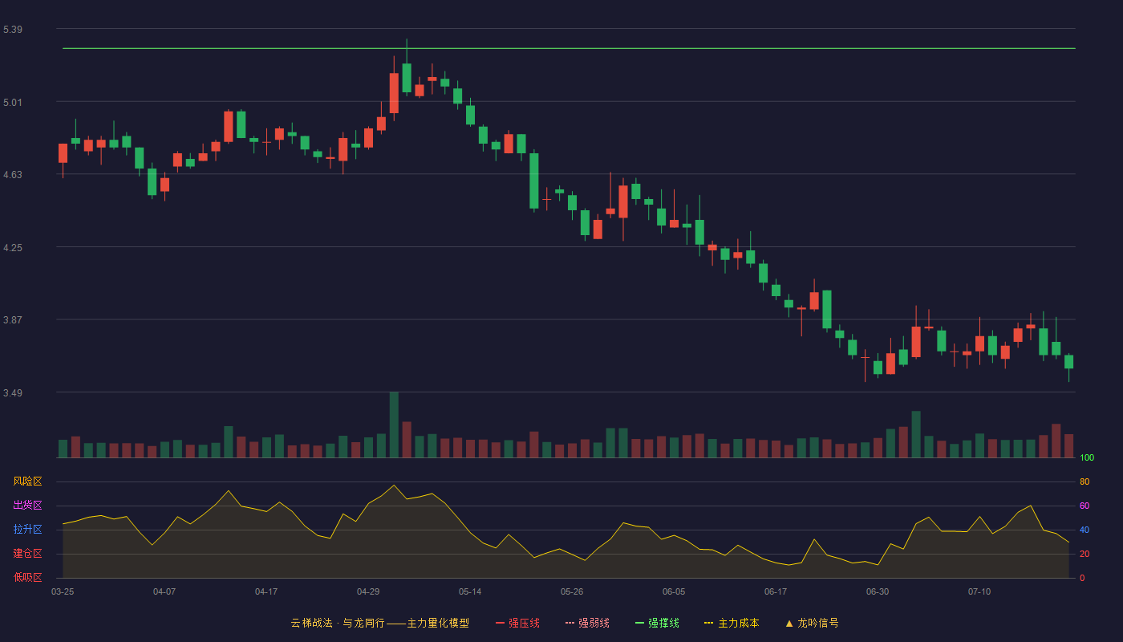The width and height of the screenshot is (1123, 642).
Task: Toggle the 强弱线 legend entry
Action: (x=587, y=623)
